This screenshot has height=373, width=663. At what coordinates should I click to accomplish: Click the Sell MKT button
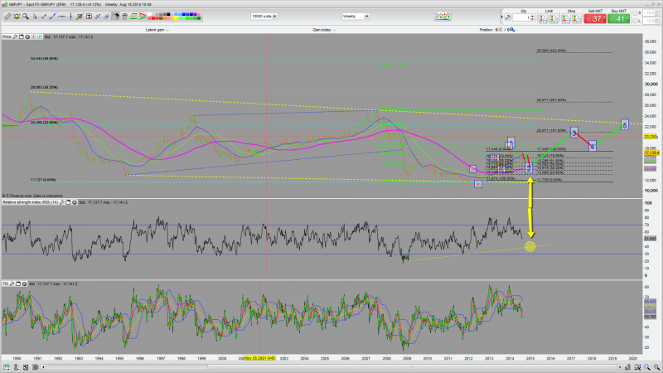point(594,17)
